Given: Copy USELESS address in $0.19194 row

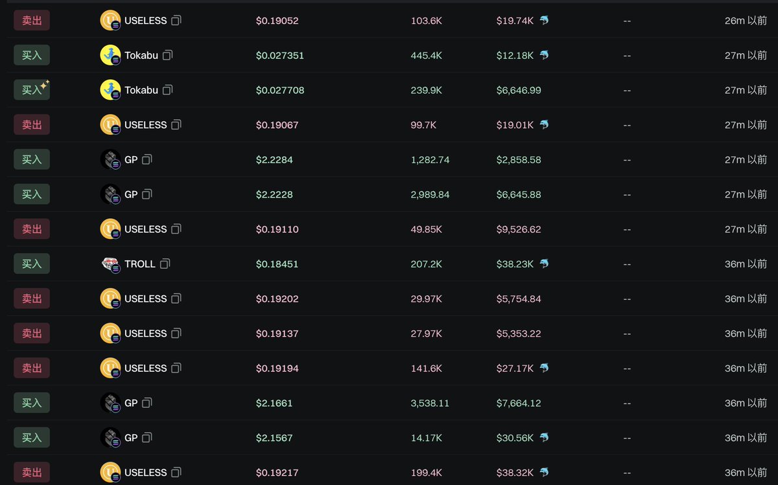Looking at the screenshot, I should pyautogui.click(x=176, y=368).
